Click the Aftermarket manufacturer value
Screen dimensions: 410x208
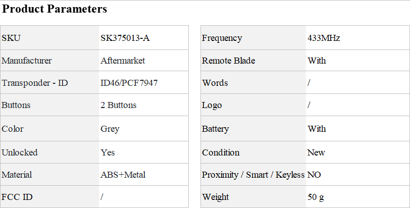pyautogui.click(x=123, y=61)
